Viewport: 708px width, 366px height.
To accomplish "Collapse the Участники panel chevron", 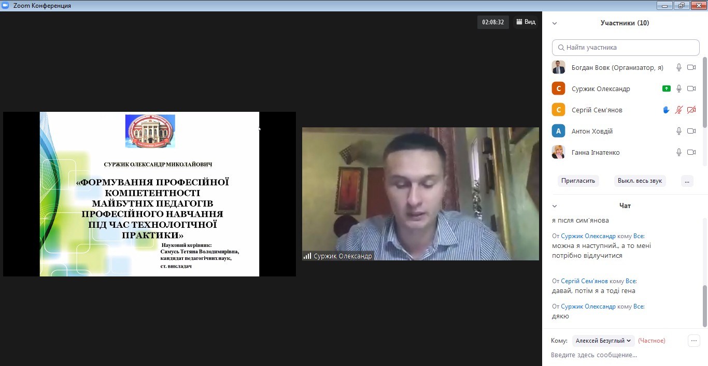I will pos(555,23).
